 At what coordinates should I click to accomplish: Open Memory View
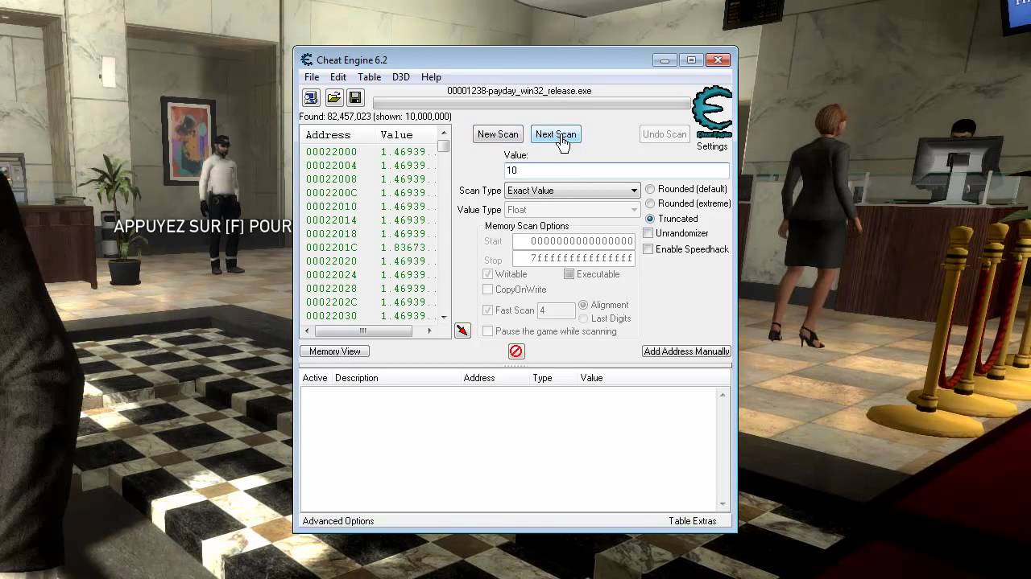click(x=335, y=351)
